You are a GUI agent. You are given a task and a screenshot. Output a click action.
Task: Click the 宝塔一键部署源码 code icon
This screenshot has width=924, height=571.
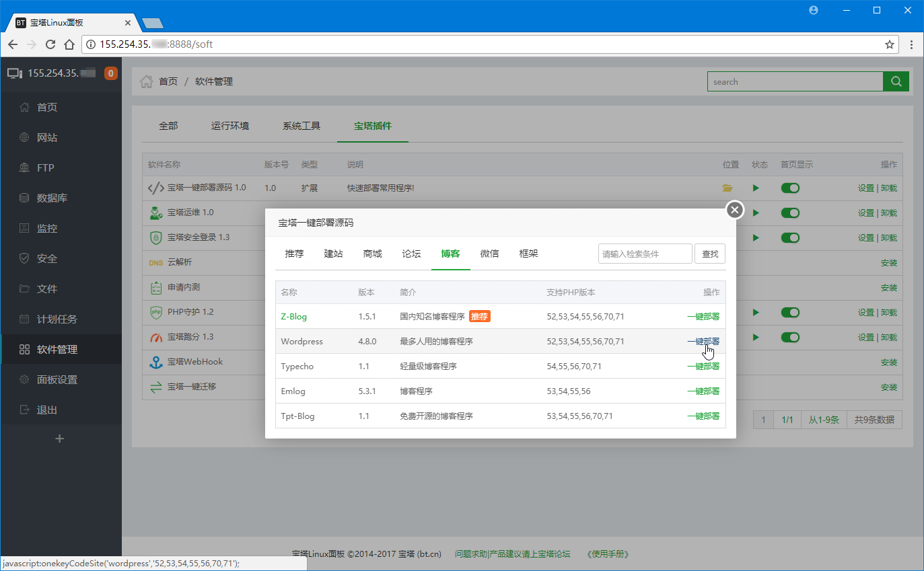[x=155, y=188]
